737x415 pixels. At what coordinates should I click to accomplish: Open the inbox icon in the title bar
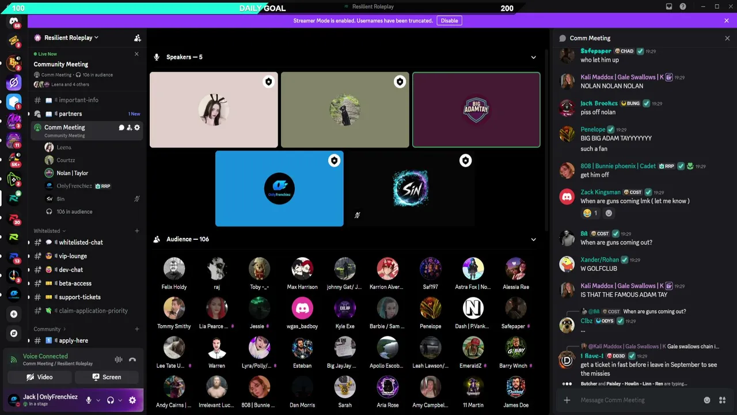(x=669, y=7)
